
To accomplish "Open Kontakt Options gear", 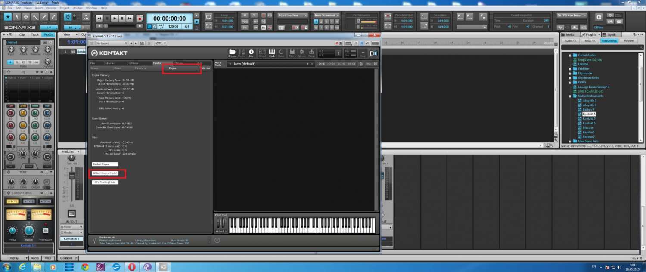I will (x=301, y=53).
